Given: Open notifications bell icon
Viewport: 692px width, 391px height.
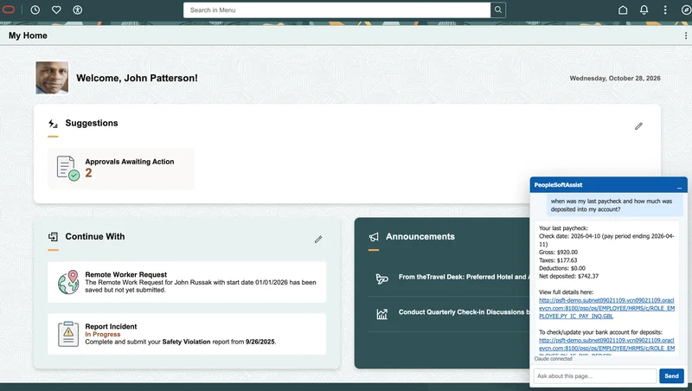Looking at the screenshot, I should pos(644,10).
